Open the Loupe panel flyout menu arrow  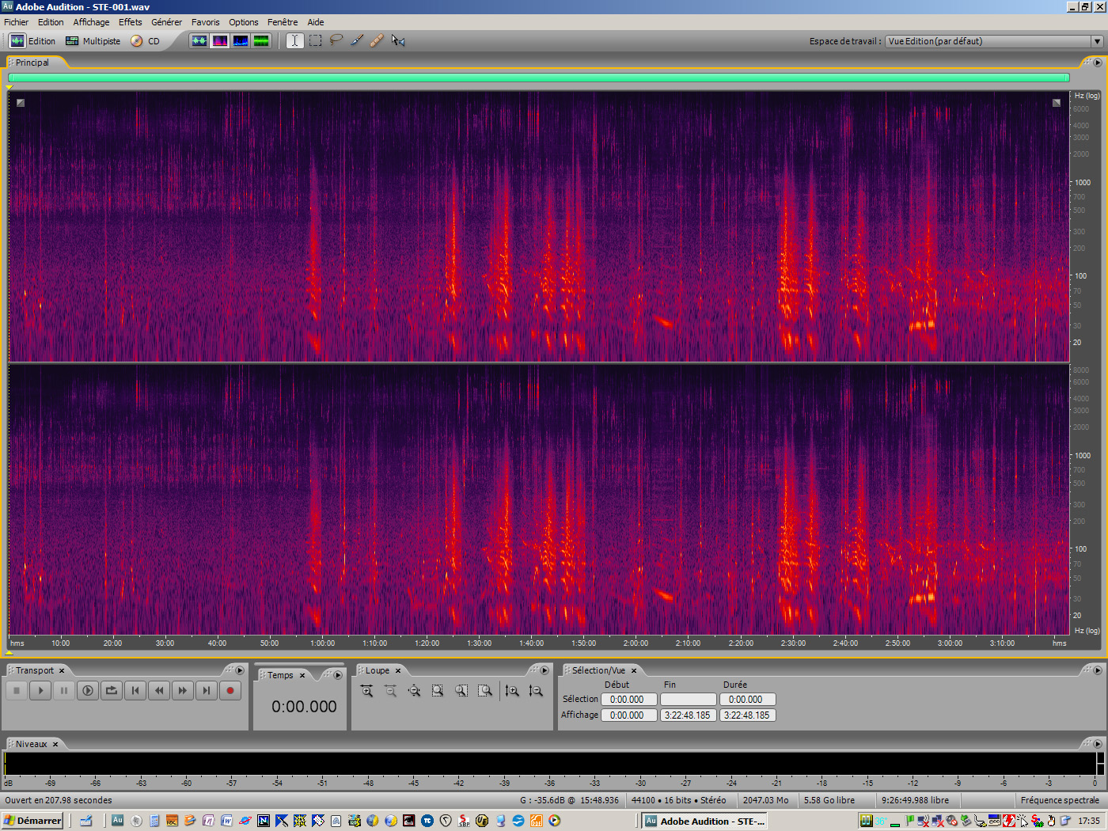click(545, 670)
